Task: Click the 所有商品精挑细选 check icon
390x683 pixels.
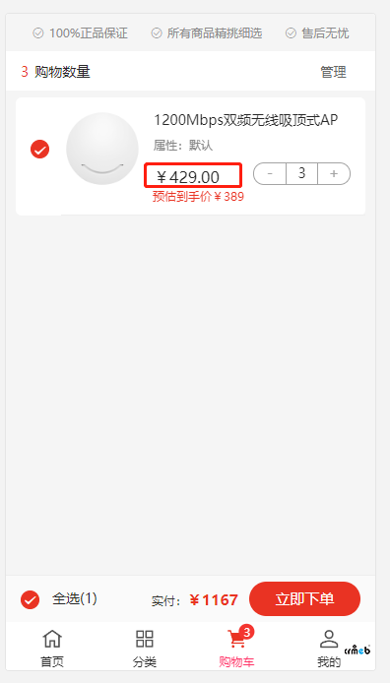Action: [157, 33]
